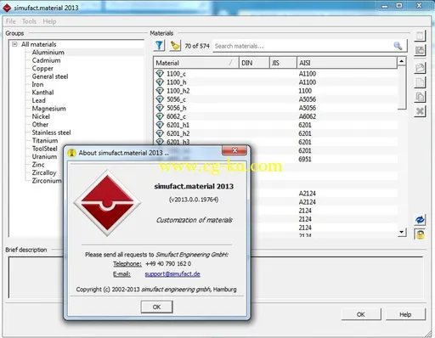Select material row 1100_h

click(275, 82)
